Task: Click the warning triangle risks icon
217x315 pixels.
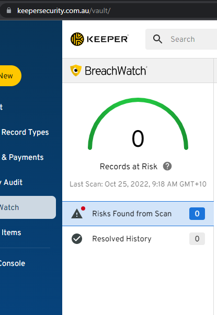Action: click(x=77, y=214)
